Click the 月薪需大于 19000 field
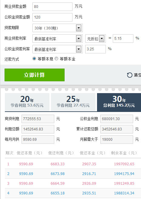 pos(117,140)
